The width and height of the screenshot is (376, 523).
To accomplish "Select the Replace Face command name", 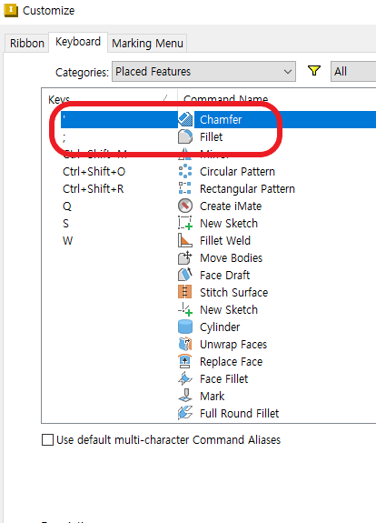I will pos(231,362).
